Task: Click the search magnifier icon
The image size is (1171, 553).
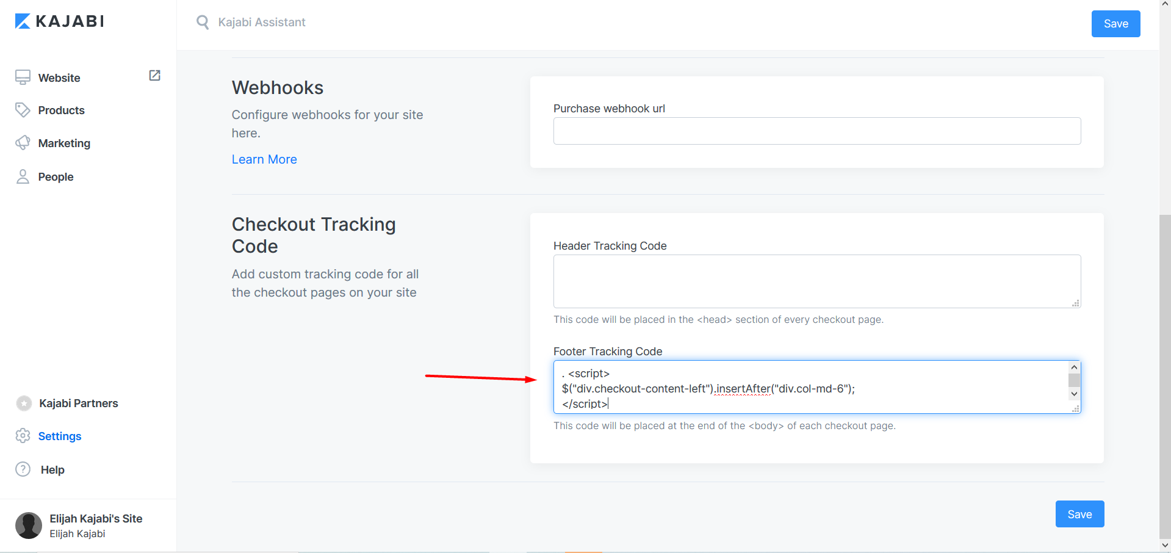Action: (x=203, y=23)
